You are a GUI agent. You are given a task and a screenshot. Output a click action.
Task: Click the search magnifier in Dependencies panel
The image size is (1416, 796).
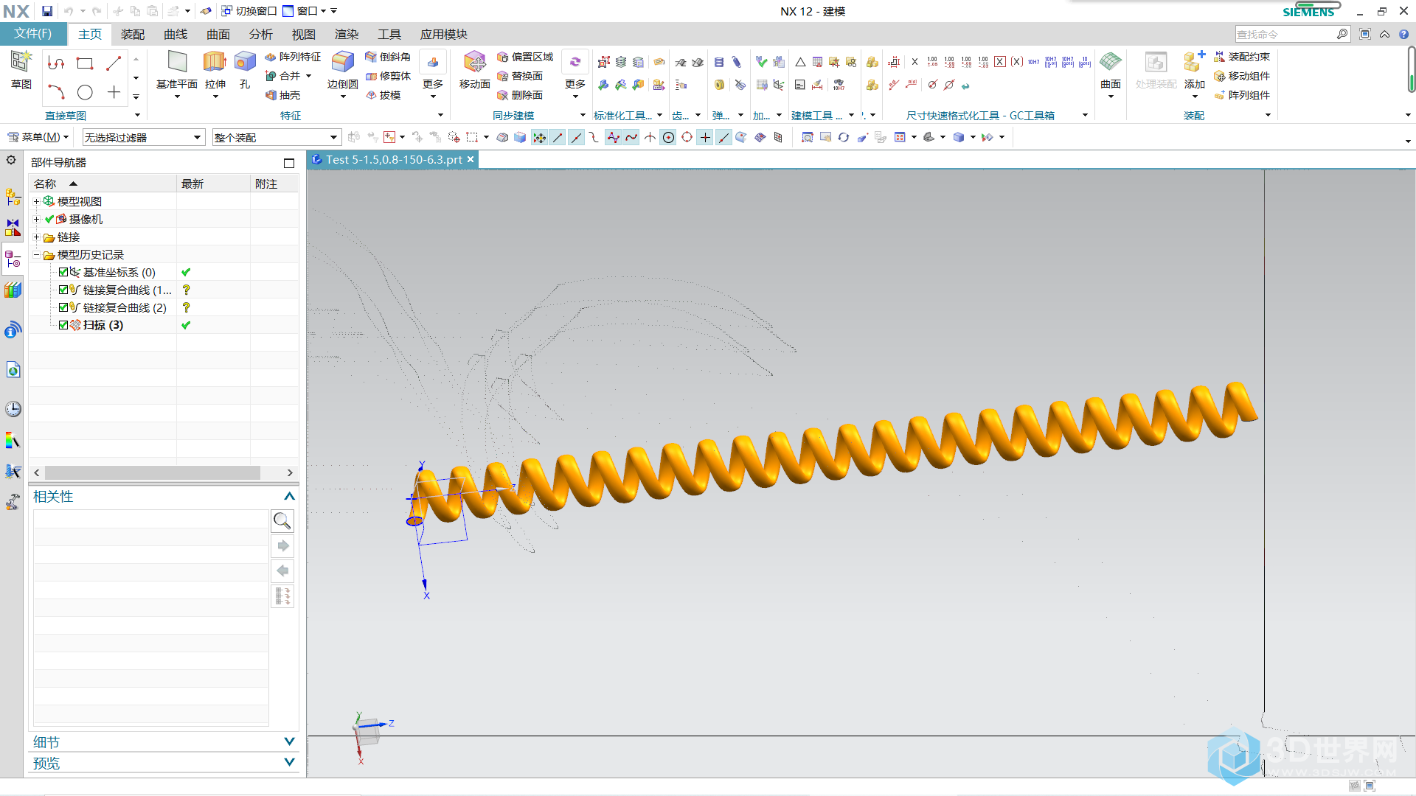pos(282,521)
